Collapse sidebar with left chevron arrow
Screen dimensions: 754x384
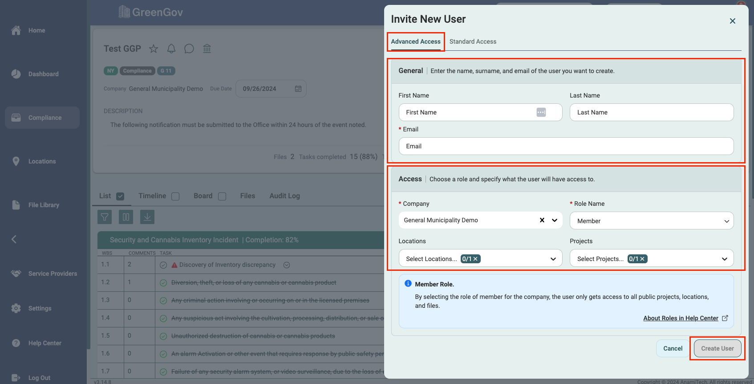(x=14, y=239)
